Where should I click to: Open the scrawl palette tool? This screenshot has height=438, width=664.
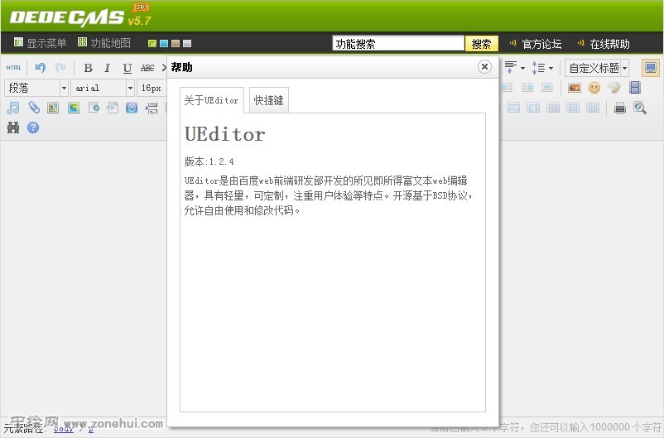(x=614, y=88)
